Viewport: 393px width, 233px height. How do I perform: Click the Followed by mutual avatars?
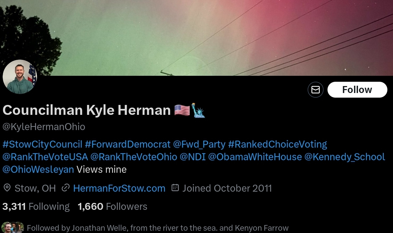coord(13,228)
